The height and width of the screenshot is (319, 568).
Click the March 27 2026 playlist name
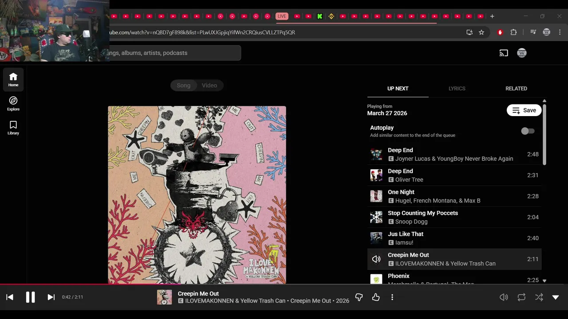(387, 113)
